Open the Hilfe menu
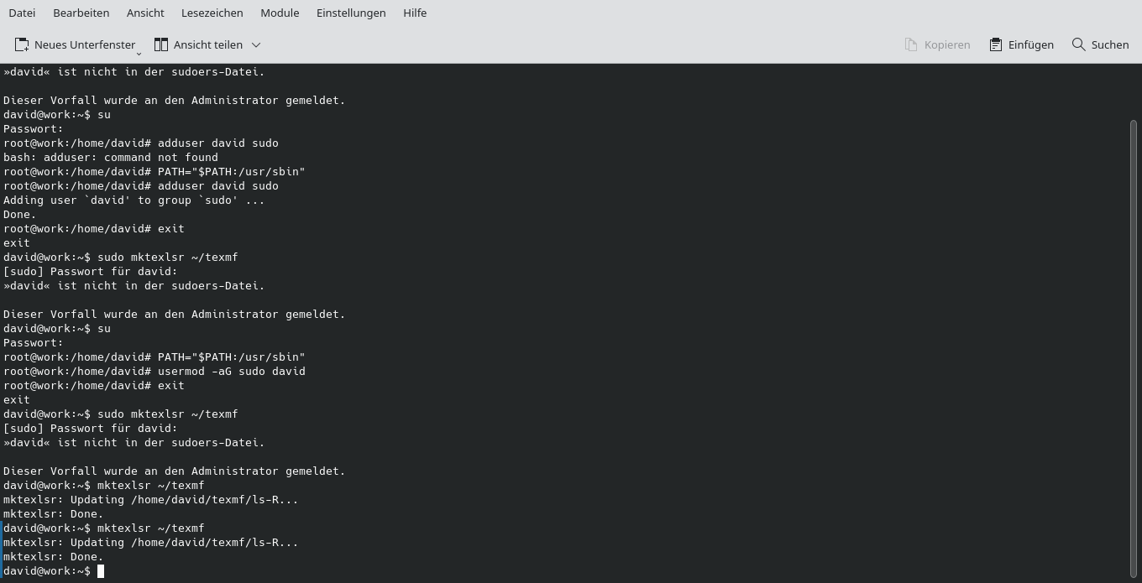Screen dimensions: 1142x583 click(415, 13)
